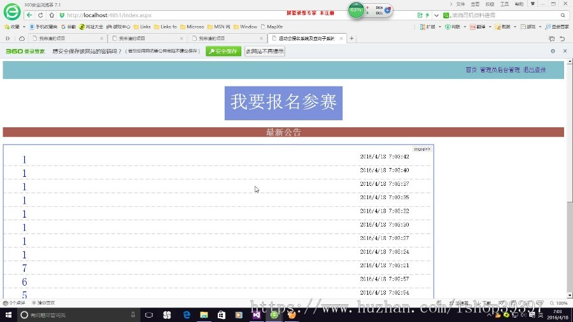The height and width of the screenshot is (322, 573).
Task: Open the Links fo bookmark folder
Action: 166,27
